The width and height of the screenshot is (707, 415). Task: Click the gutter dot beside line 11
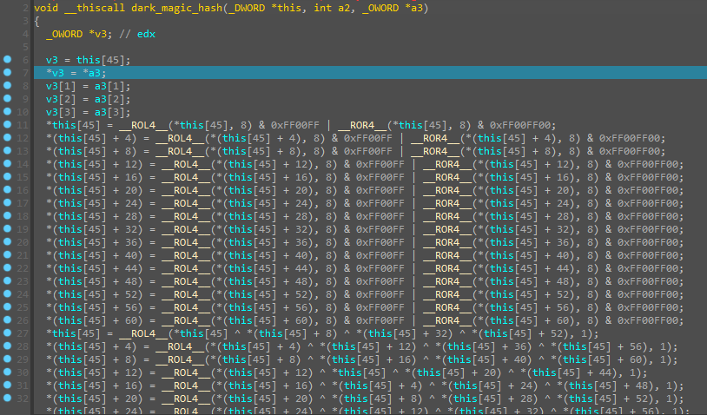7,124
